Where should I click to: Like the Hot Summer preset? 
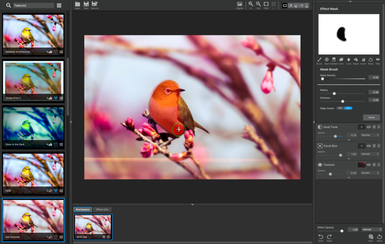click(50, 237)
